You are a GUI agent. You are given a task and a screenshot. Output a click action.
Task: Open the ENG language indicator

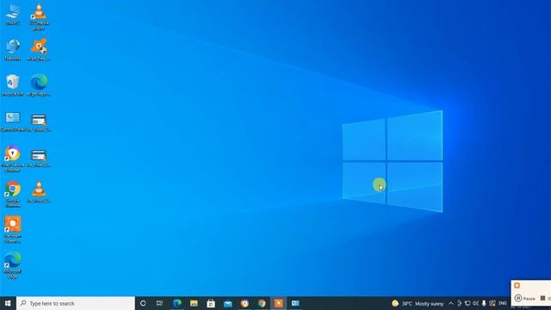[503, 303]
